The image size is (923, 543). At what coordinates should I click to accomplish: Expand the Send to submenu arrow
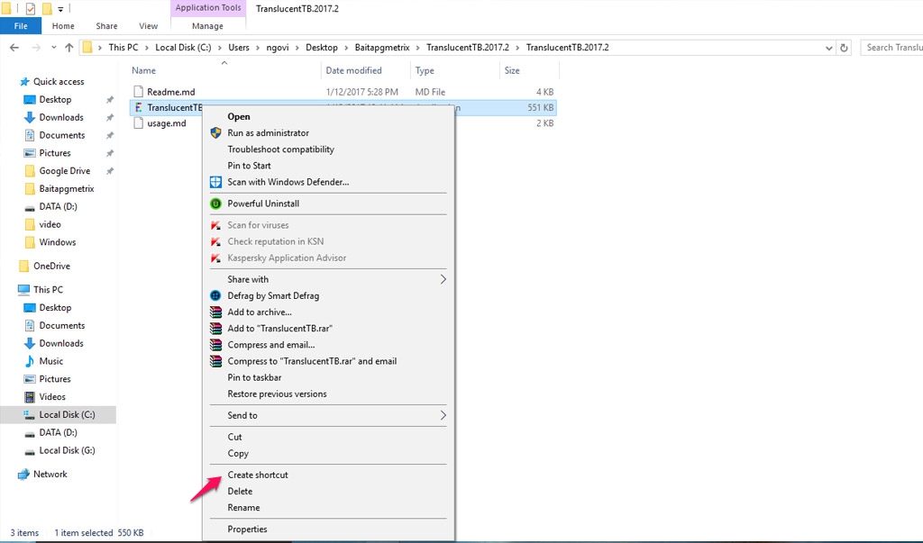pos(443,415)
